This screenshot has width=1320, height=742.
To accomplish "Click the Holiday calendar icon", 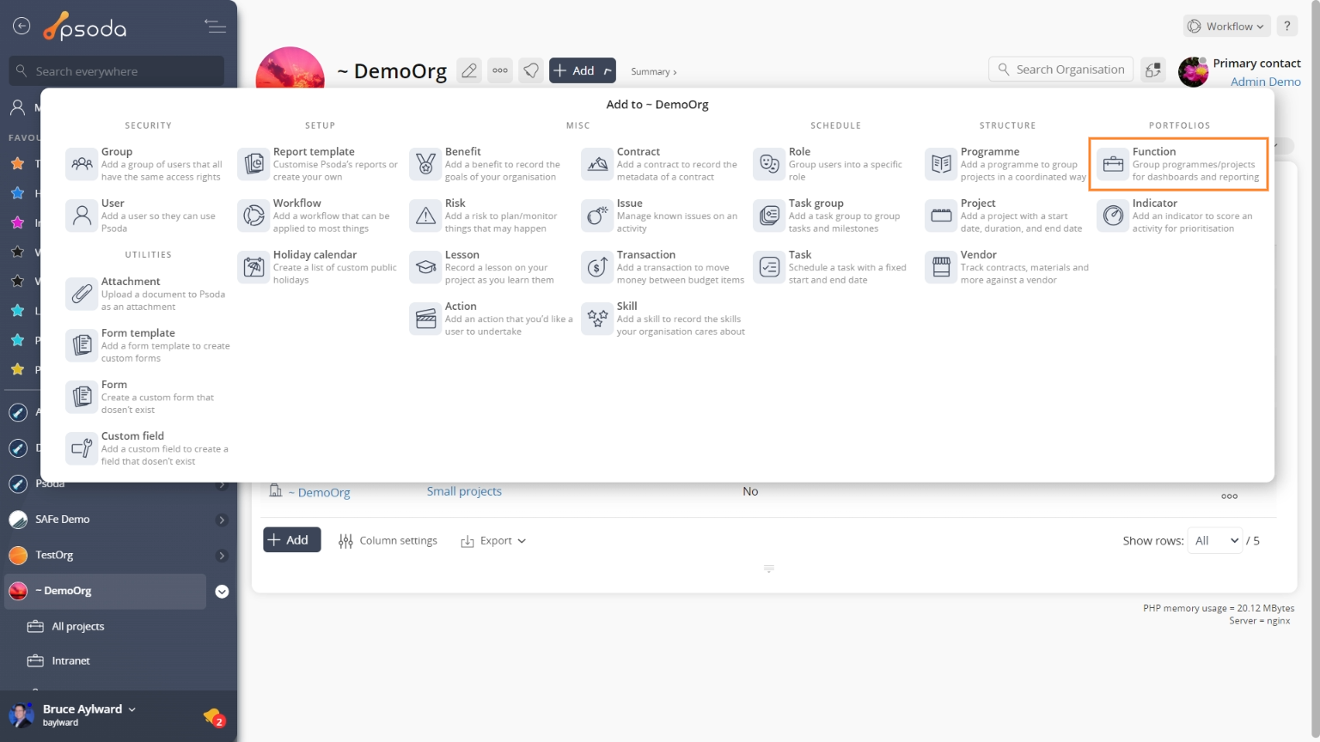I will tap(254, 267).
